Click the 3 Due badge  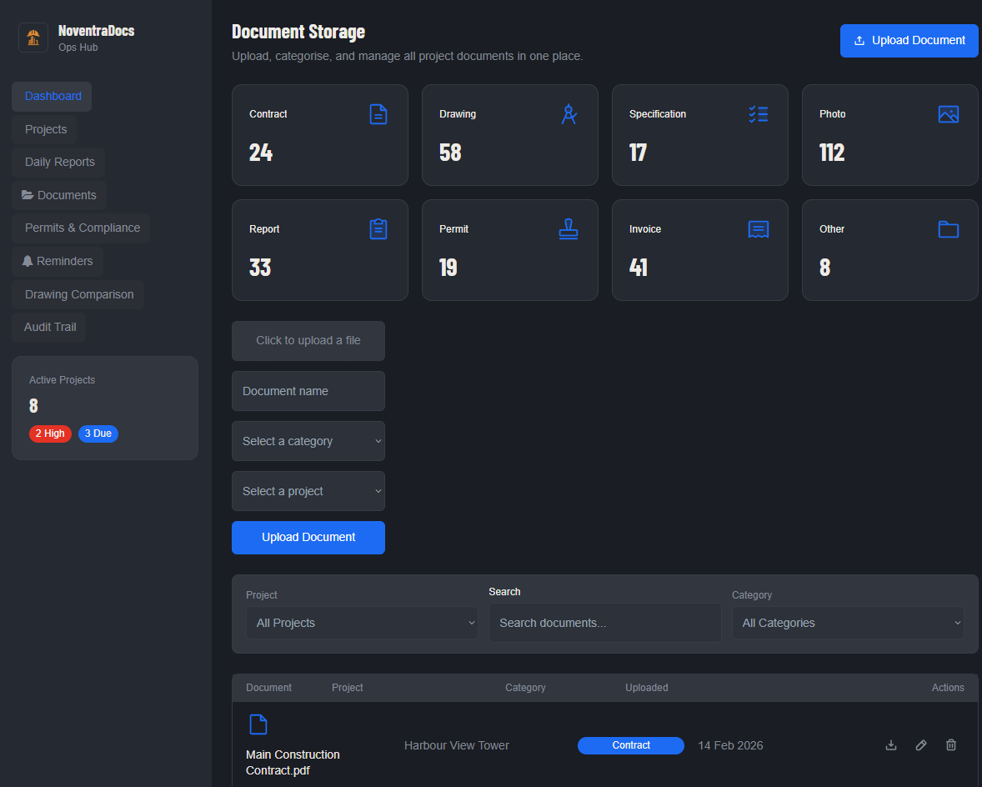coord(98,434)
